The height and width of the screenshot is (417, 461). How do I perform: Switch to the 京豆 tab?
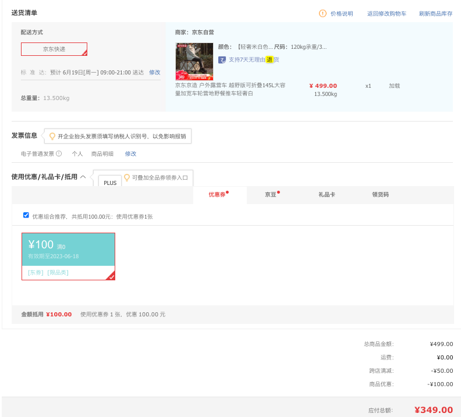pyautogui.click(x=271, y=195)
